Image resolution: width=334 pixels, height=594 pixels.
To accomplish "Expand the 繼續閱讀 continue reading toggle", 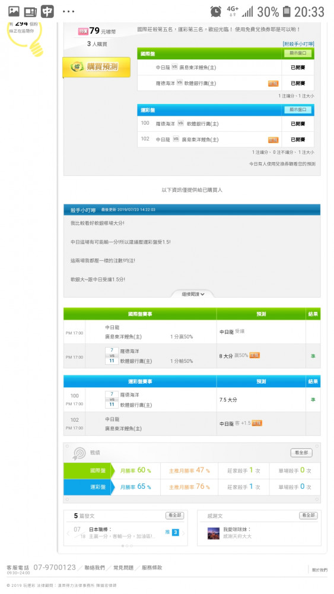I will tap(193, 294).
